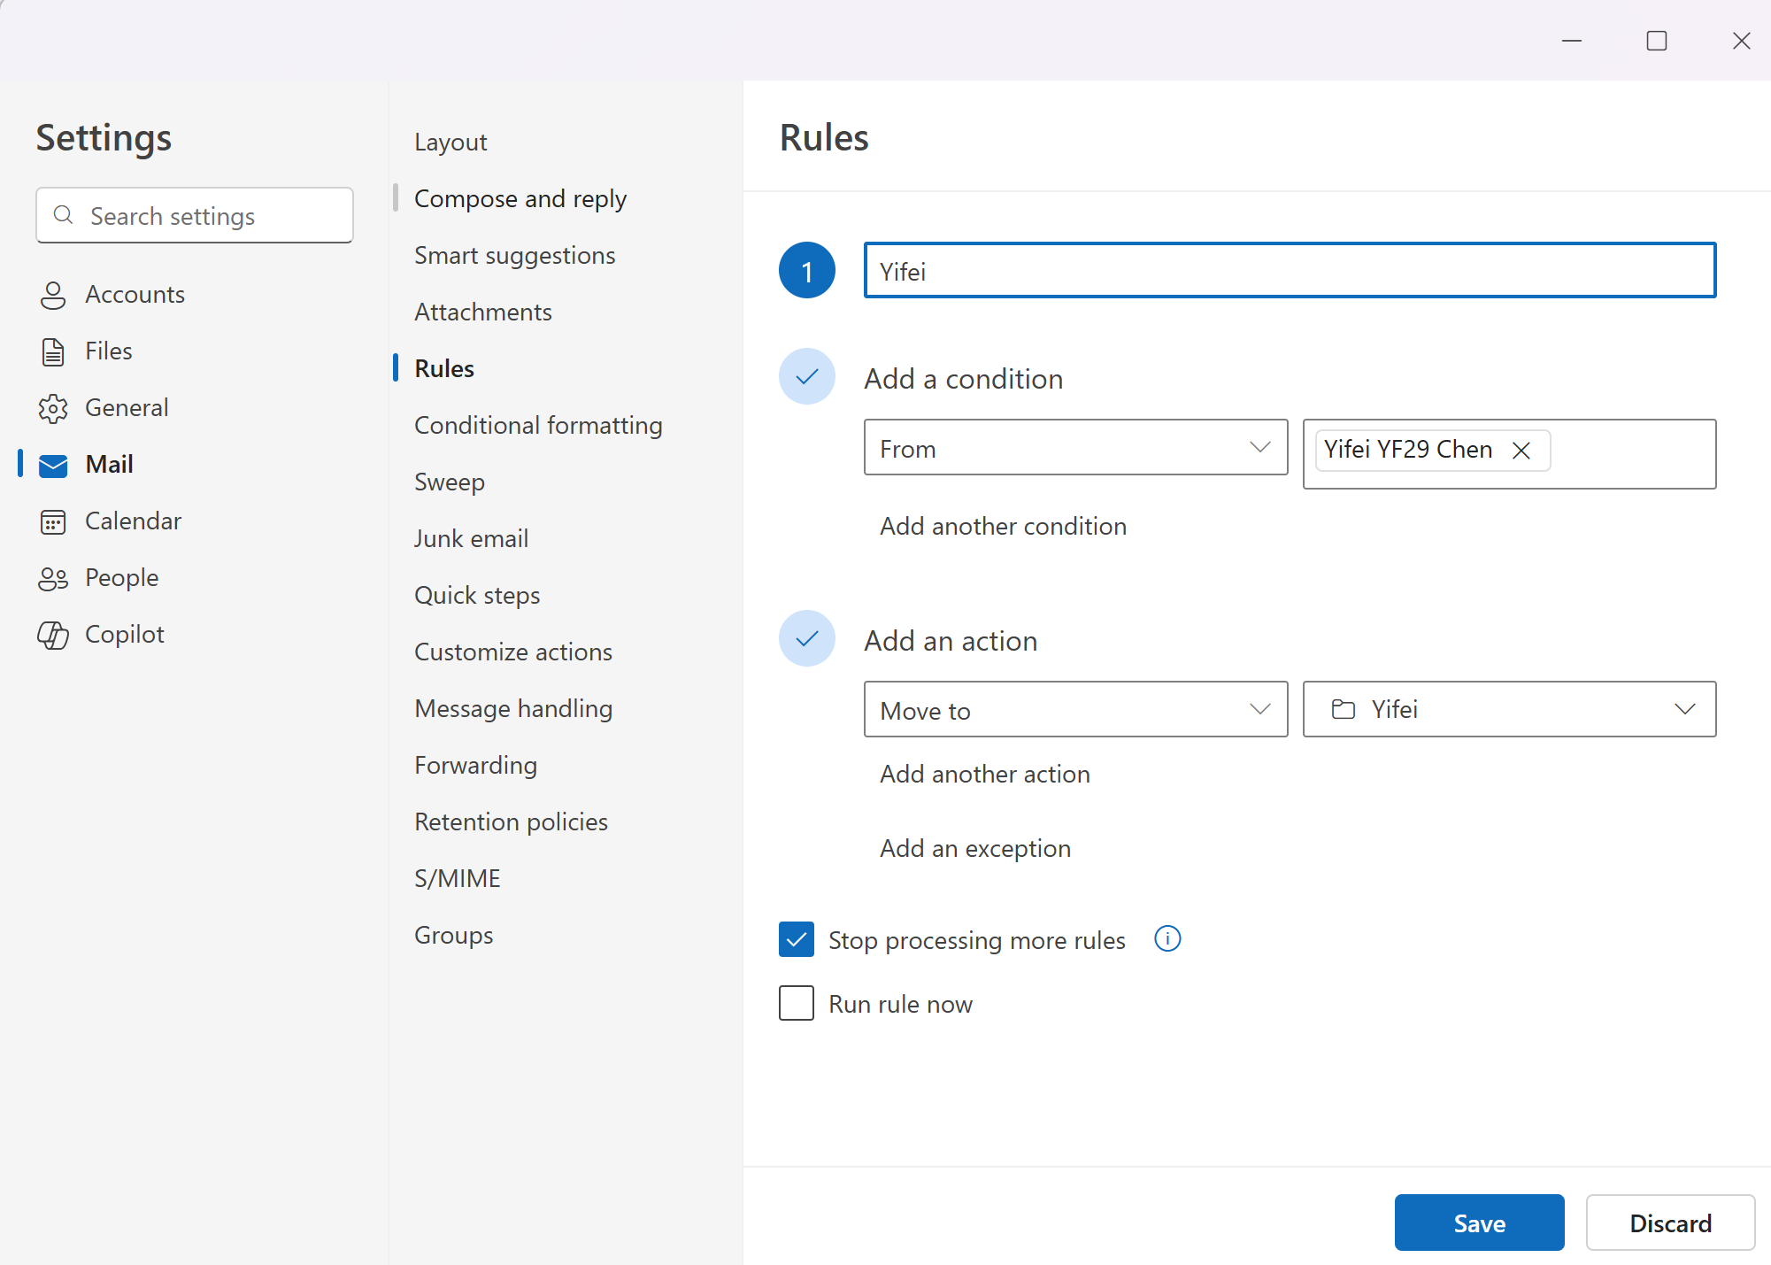Open the Conditional formatting settings page
The width and height of the screenshot is (1771, 1265).
coord(537,425)
